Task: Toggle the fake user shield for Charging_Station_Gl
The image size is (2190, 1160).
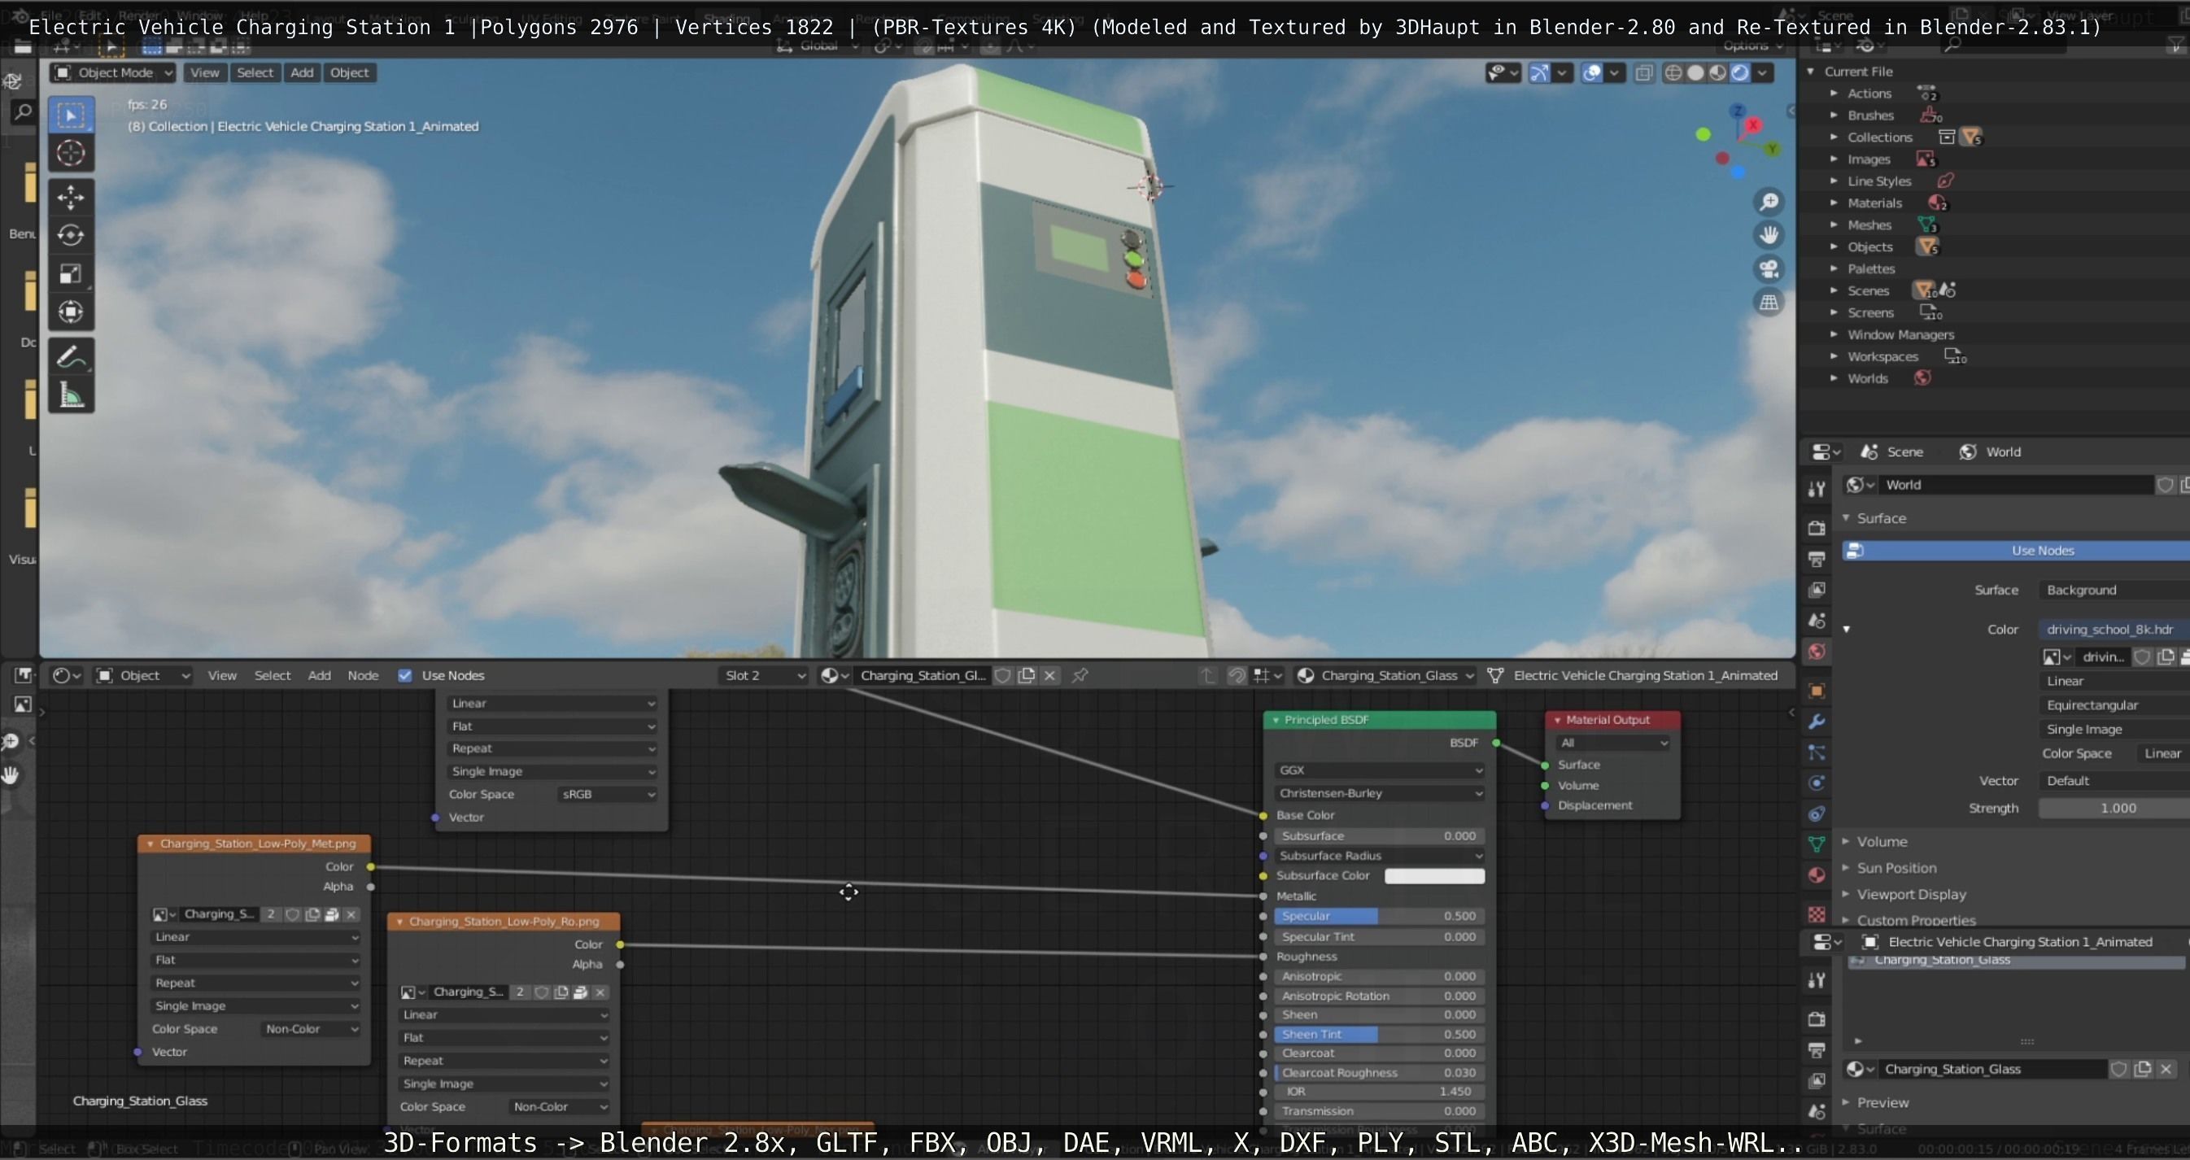Action: 1003,676
